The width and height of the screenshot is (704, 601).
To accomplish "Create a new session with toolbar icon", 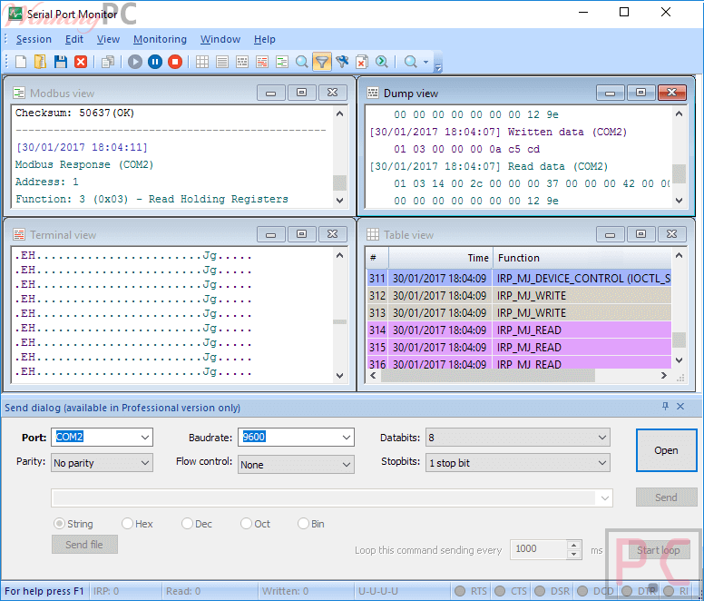I will pyautogui.click(x=21, y=62).
